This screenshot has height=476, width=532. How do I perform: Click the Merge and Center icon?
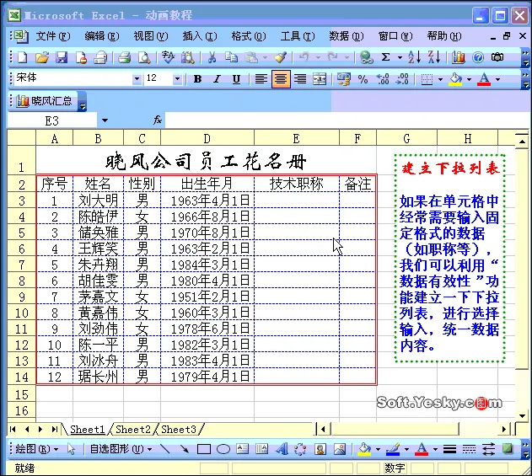coord(320,79)
